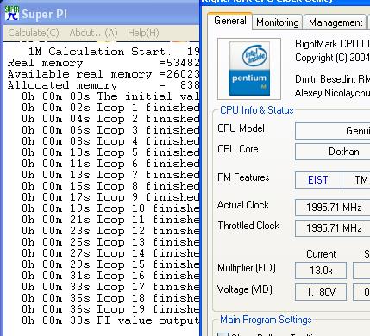Image resolution: width=370 pixels, height=336 pixels.
Task: Open the Management tab
Action: [336, 22]
